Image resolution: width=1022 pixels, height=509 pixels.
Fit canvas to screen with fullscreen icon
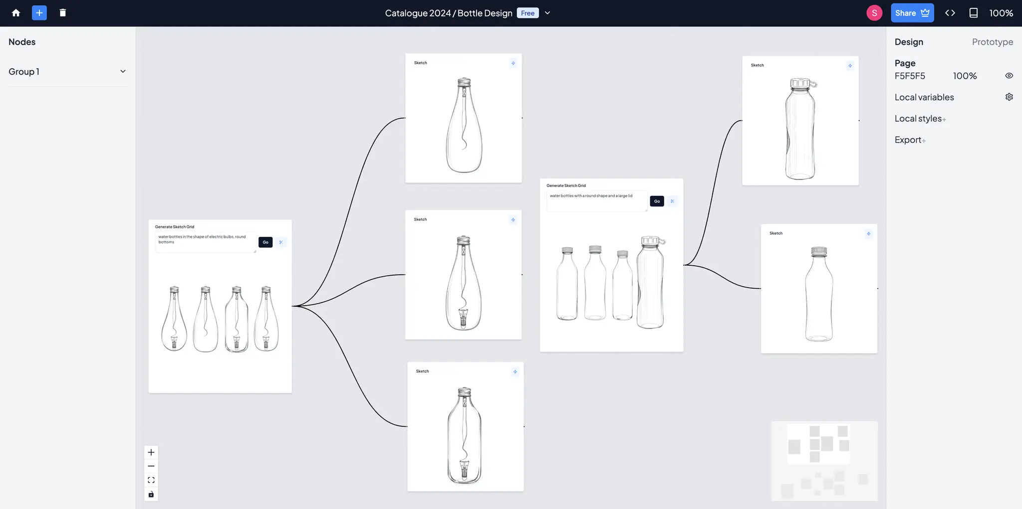click(x=151, y=480)
